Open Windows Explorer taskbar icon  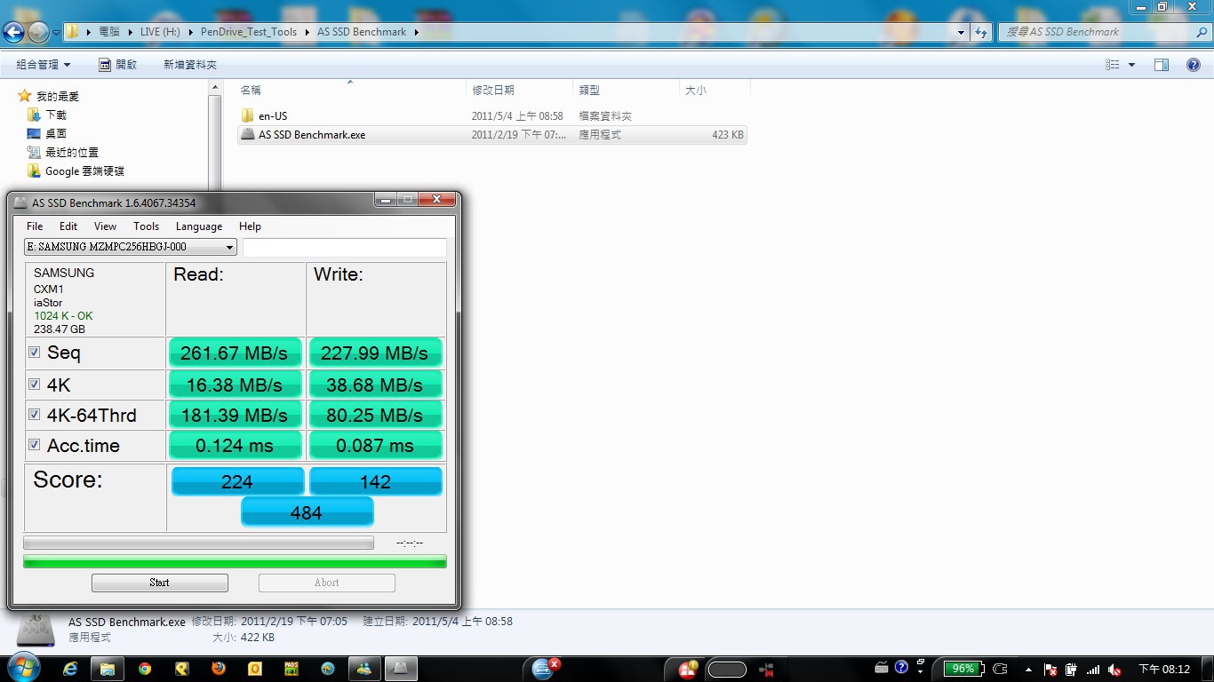point(107,669)
